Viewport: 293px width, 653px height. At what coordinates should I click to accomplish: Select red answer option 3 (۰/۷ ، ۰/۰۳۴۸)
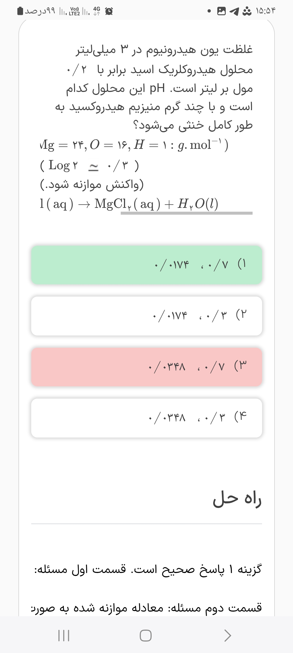pos(146,367)
